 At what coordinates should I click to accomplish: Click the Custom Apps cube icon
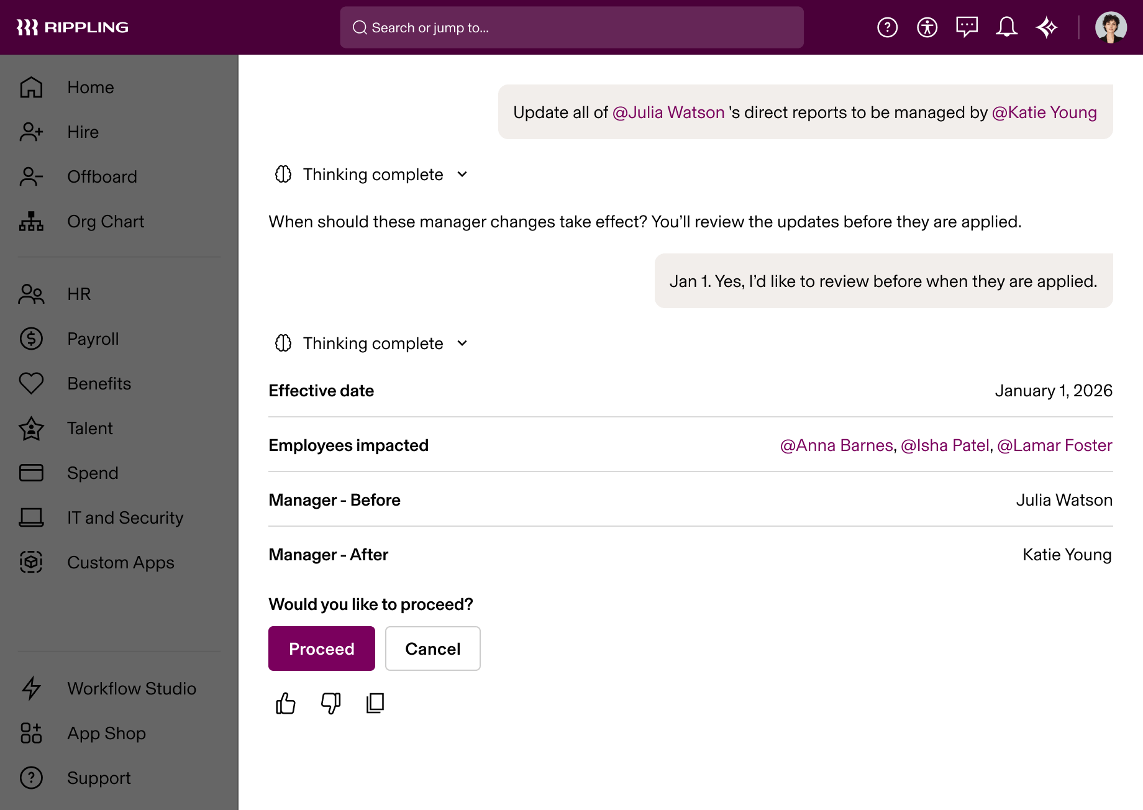(31, 562)
